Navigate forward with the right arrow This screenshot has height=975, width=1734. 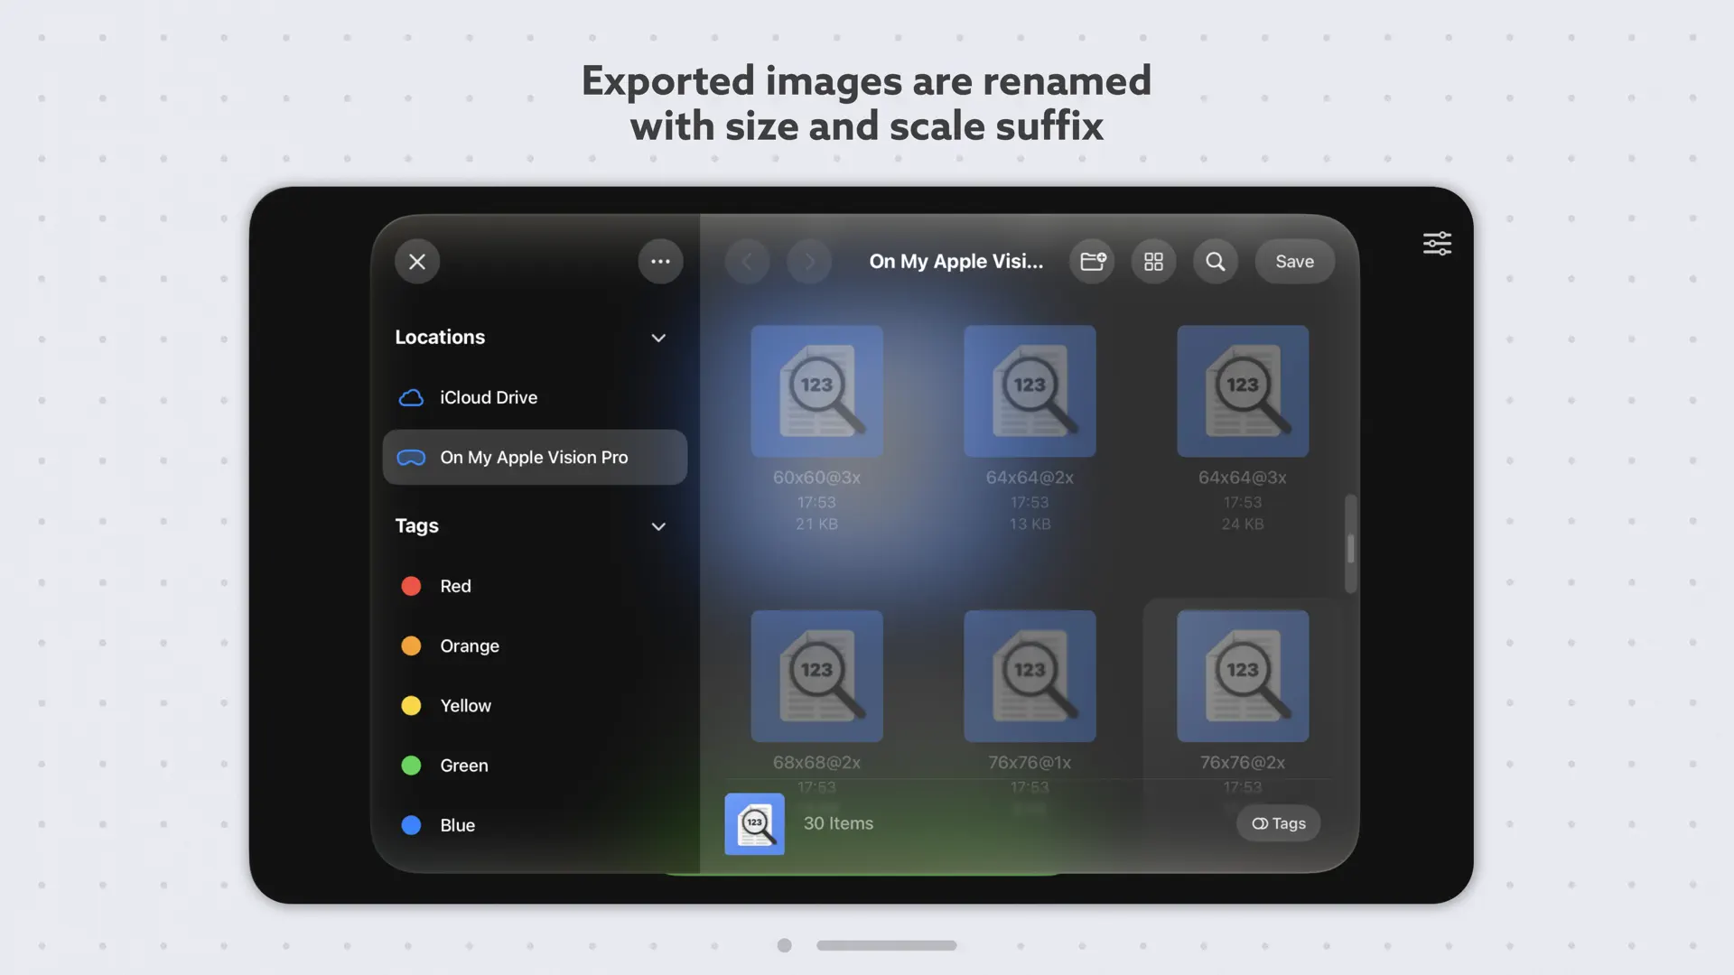[809, 261]
